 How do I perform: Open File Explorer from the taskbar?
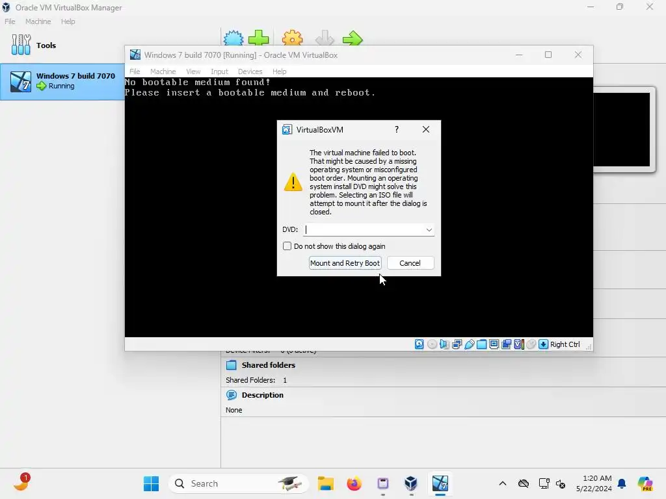click(x=326, y=483)
